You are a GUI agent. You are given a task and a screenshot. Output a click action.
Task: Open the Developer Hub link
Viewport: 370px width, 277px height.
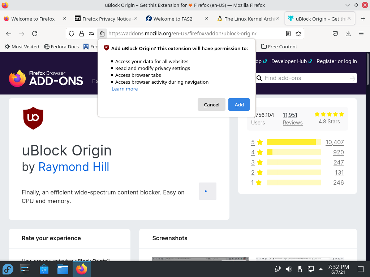click(292, 61)
